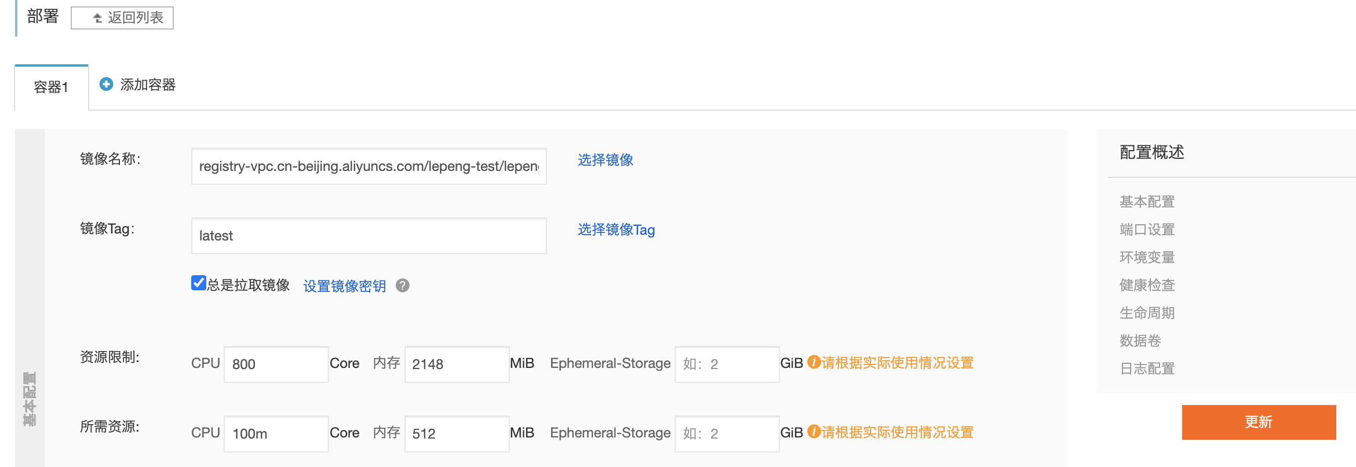
Task: Click the help question mark icon
Action: pos(402,286)
